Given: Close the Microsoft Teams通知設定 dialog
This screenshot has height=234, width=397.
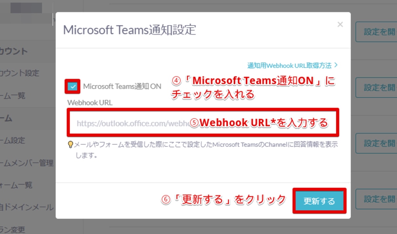Looking at the screenshot, I should (340, 24).
